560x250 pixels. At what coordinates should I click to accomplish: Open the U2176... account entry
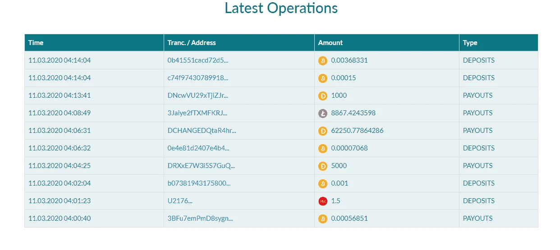click(180, 201)
